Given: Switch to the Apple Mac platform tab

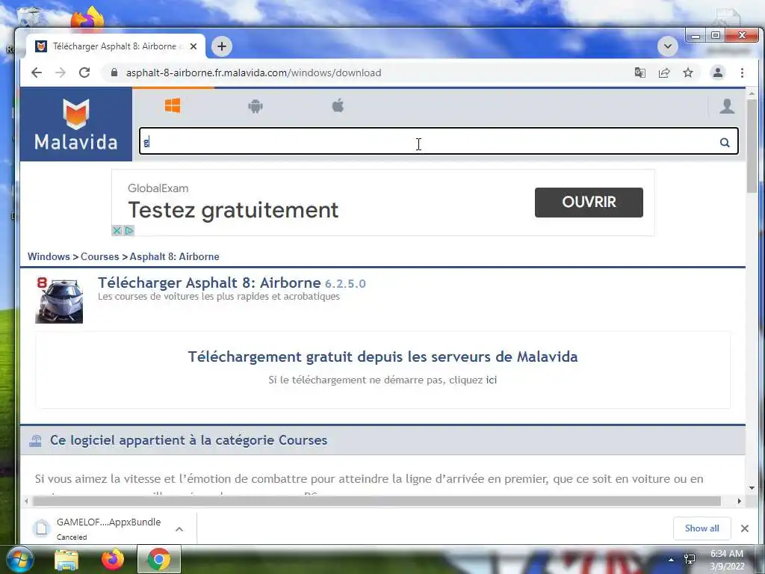Looking at the screenshot, I should point(338,105).
